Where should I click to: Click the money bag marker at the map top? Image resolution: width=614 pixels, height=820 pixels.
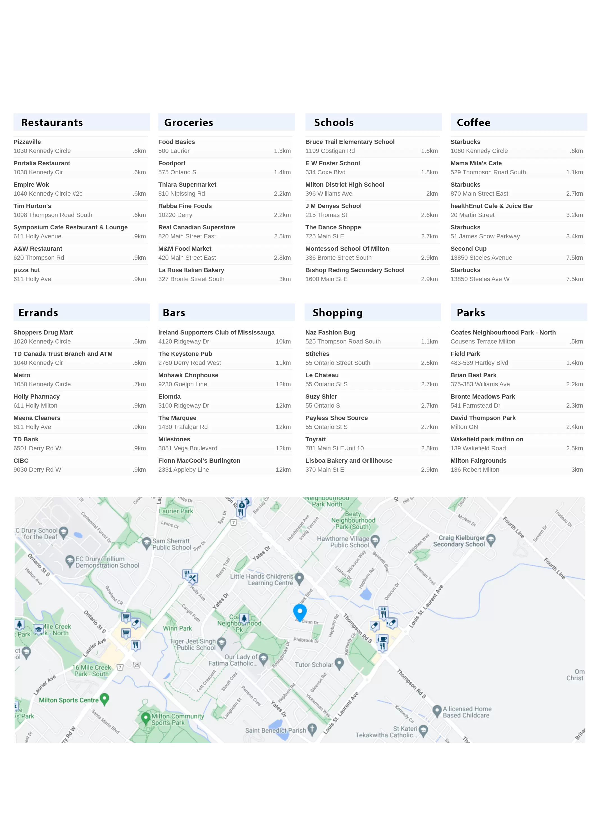coord(241,505)
